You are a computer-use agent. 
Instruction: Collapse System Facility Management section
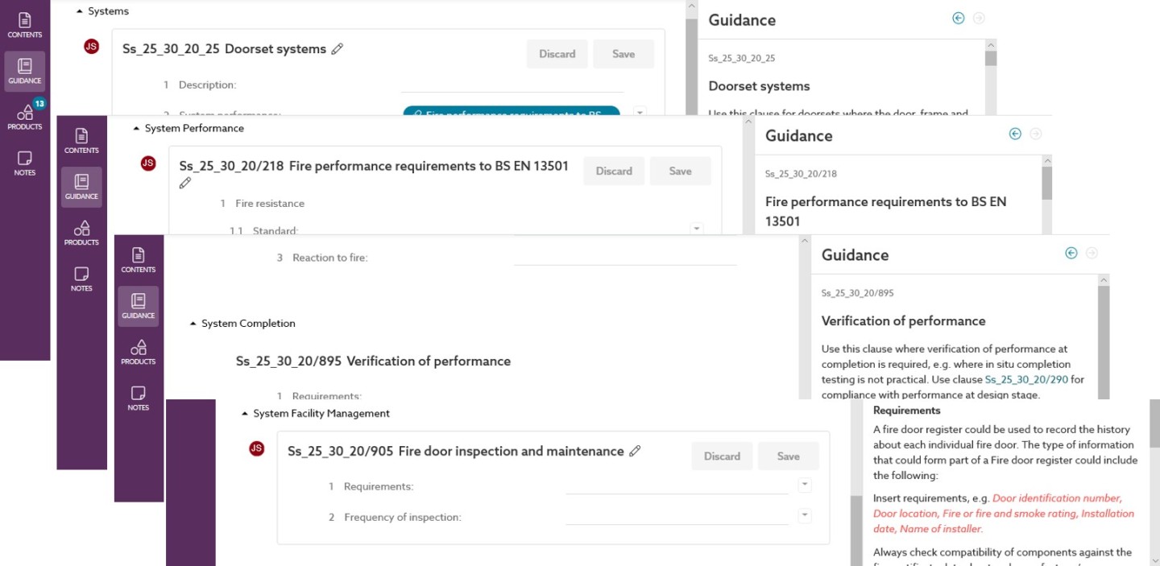(x=245, y=414)
